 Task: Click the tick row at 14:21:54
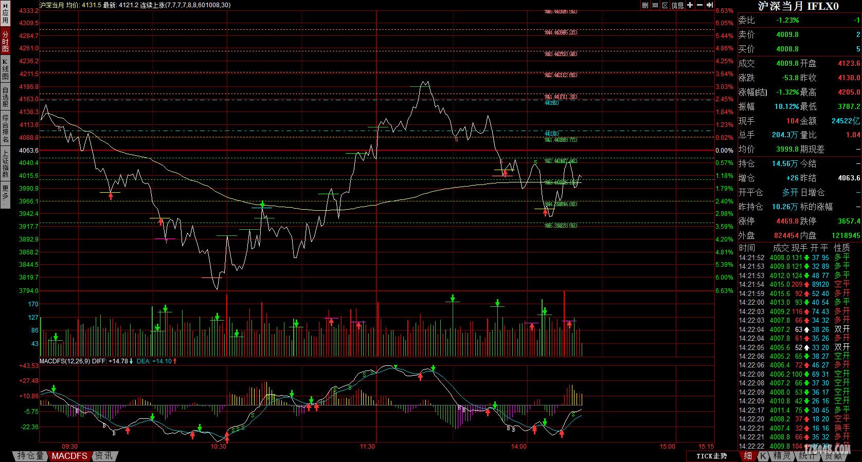[x=799, y=284]
